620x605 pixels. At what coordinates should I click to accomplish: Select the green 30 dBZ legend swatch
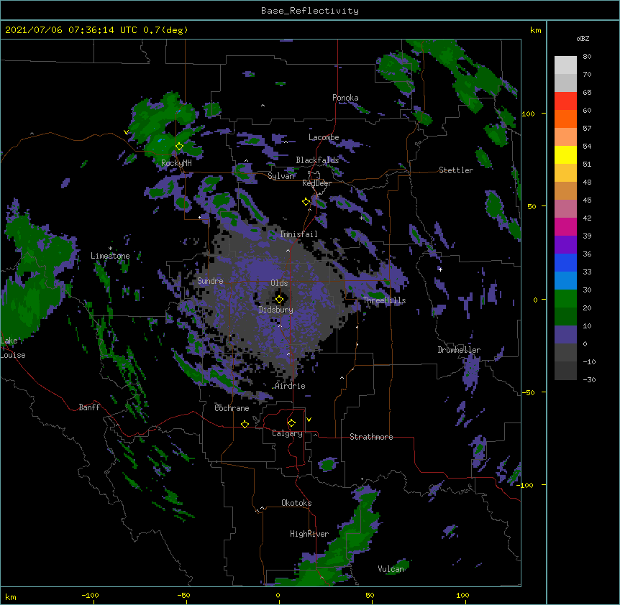565,298
